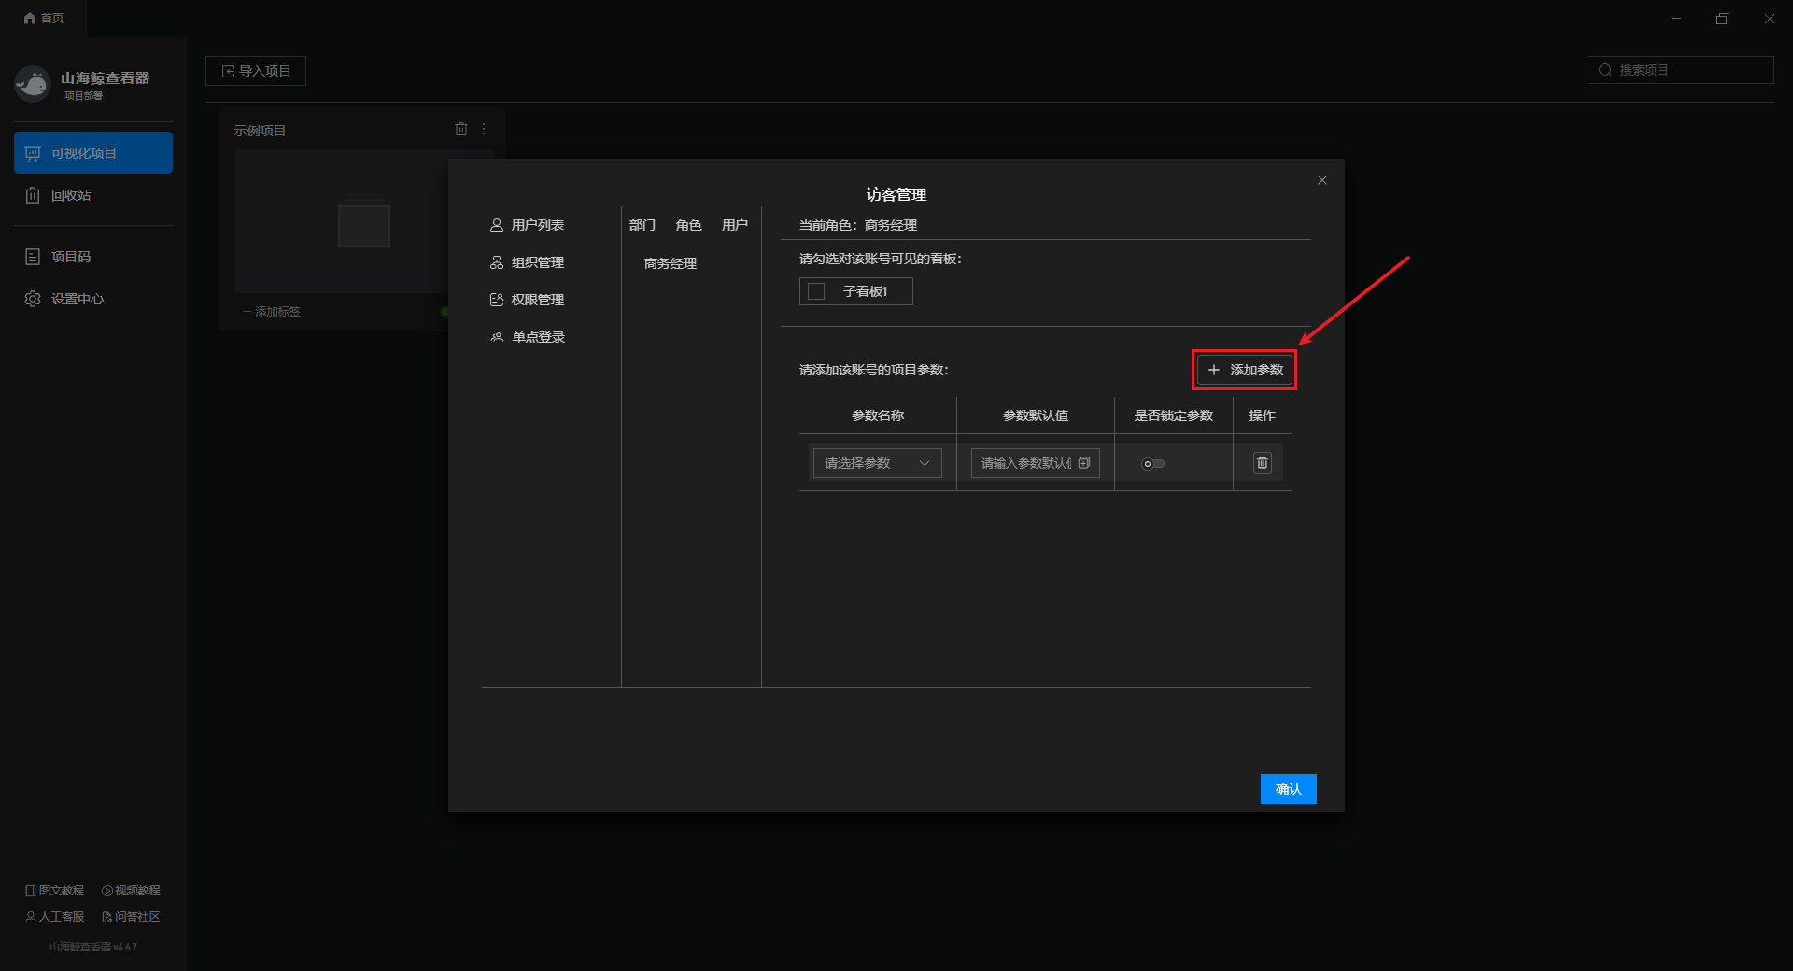Select 权限管理 in the dialog menu
1793x971 pixels.
(537, 300)
